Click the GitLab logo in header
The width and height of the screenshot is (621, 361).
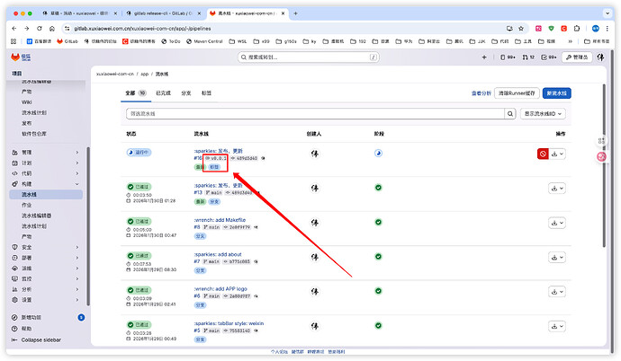point(13,57)
